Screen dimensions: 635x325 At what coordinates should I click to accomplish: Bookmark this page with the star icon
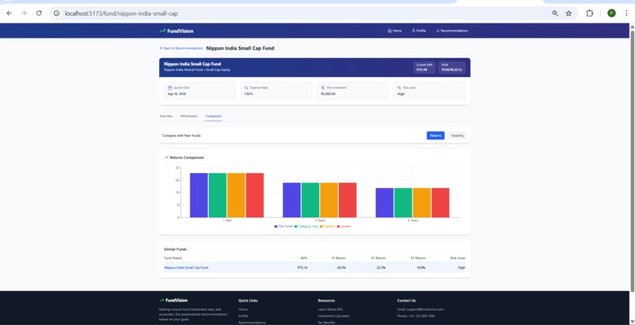[569, 13]
